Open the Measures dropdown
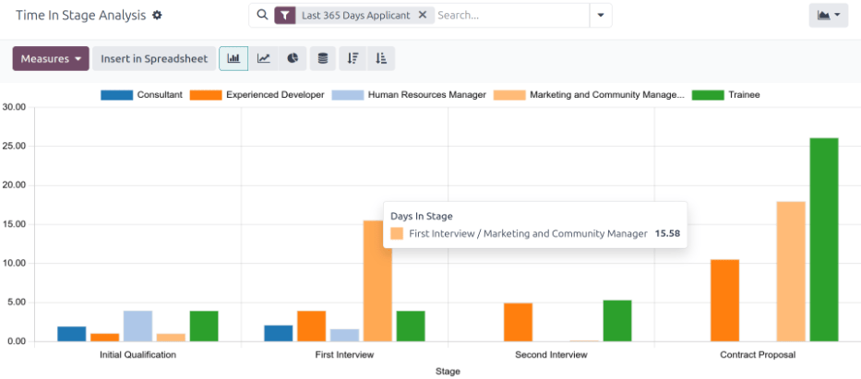The width and height of the screenshot is (861, 379). tap(51, 58)
